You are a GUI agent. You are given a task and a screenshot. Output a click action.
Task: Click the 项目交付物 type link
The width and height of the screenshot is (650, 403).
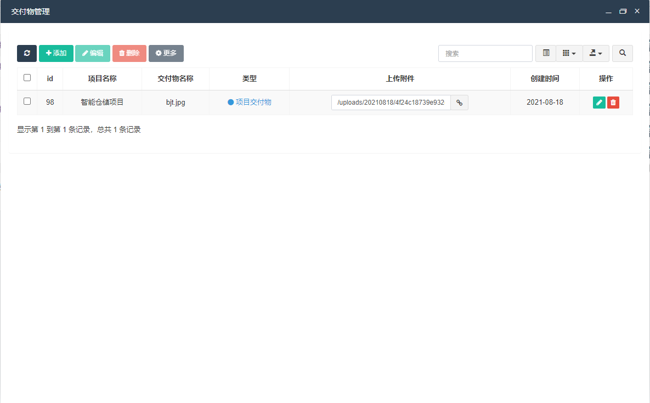point(253,102)
